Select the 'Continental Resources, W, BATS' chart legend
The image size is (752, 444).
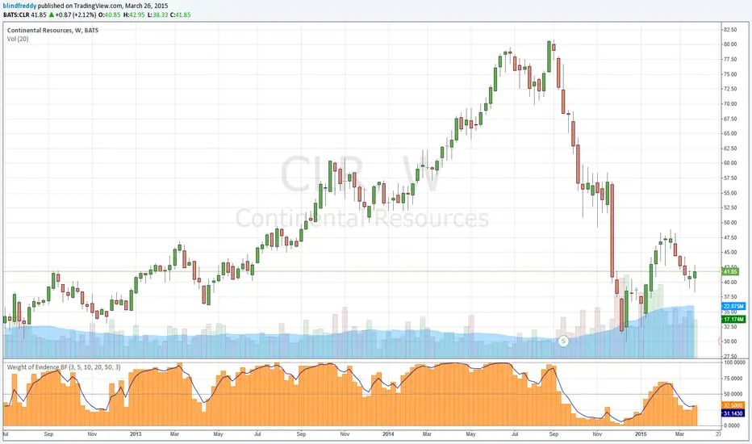tap(52, 30)
